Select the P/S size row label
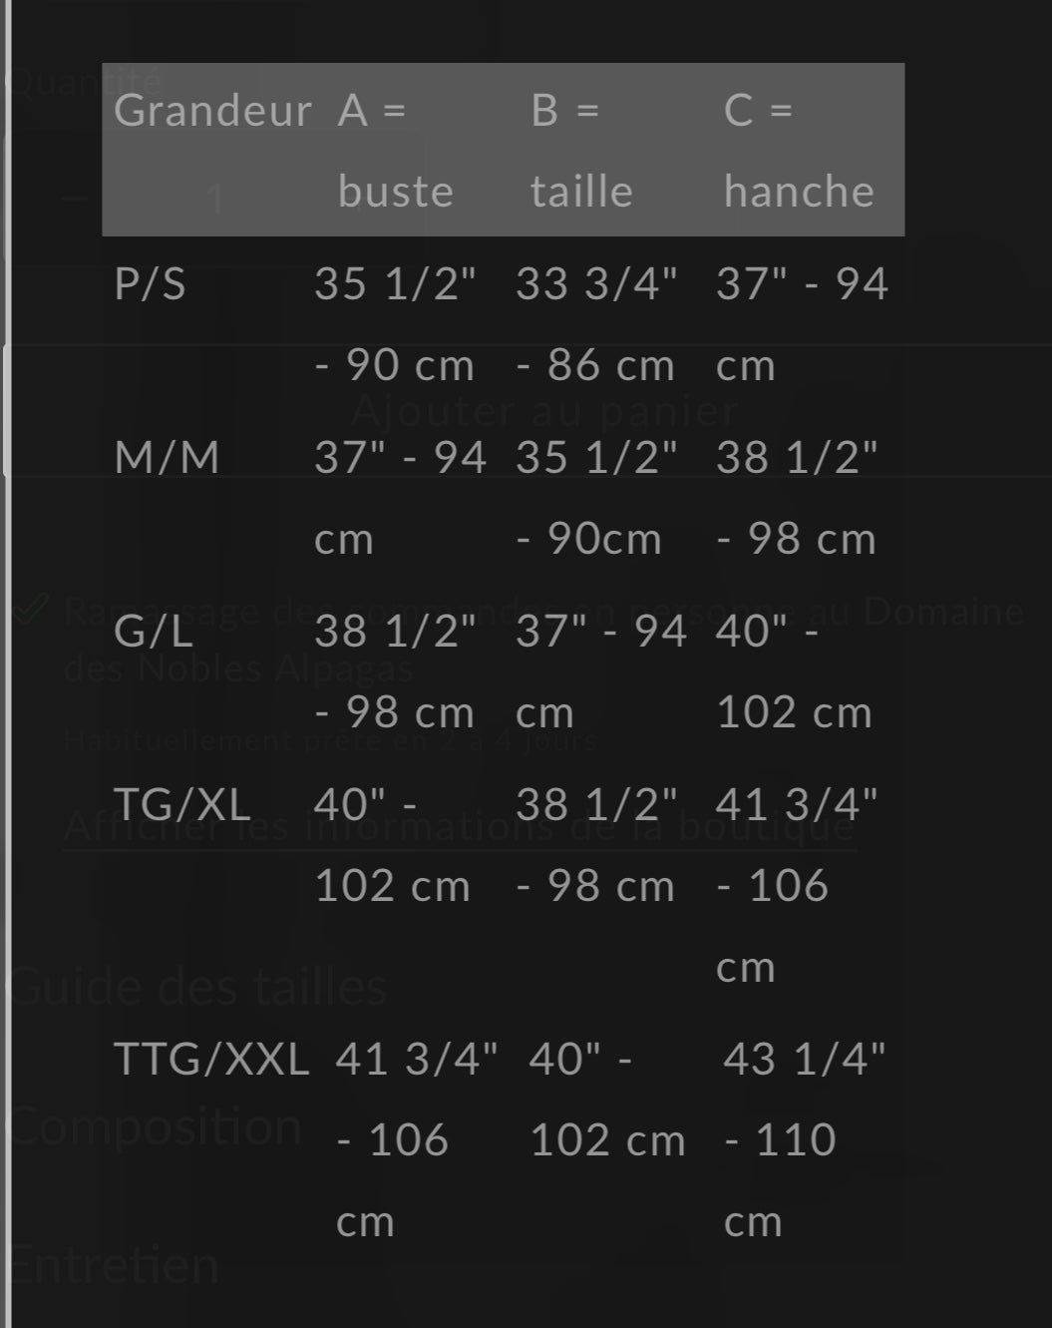 [x=150, y=284]
